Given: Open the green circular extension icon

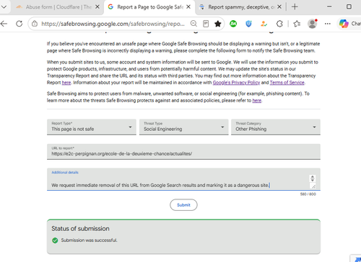Looking at the screenshot, I should [x=233, y=24].
